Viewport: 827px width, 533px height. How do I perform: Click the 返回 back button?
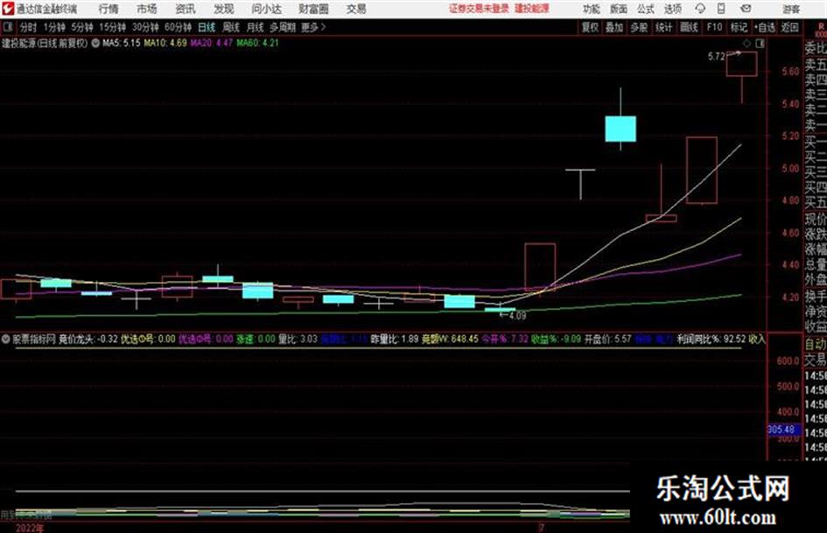pyautogui.click(x=790, y=27)
